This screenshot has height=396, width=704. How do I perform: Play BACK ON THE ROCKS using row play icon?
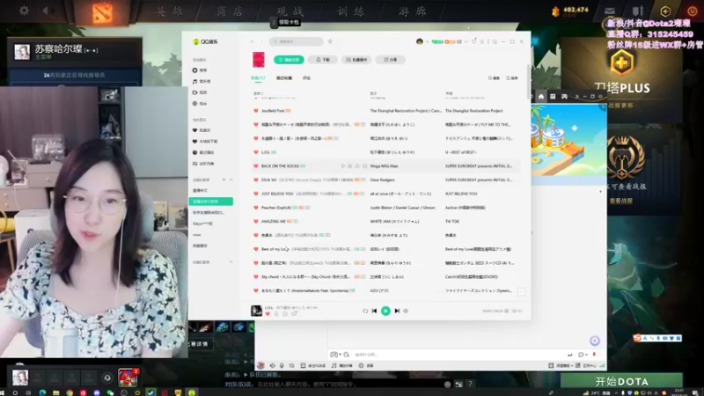pos(343,166)
